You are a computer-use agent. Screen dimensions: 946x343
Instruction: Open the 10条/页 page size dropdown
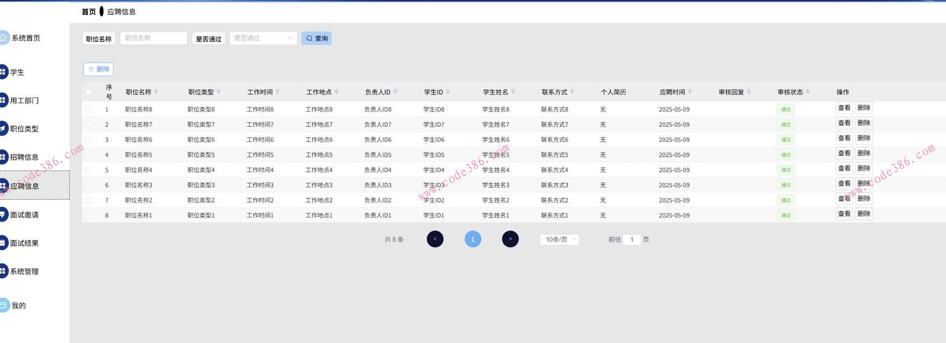(x=560, y=240)
